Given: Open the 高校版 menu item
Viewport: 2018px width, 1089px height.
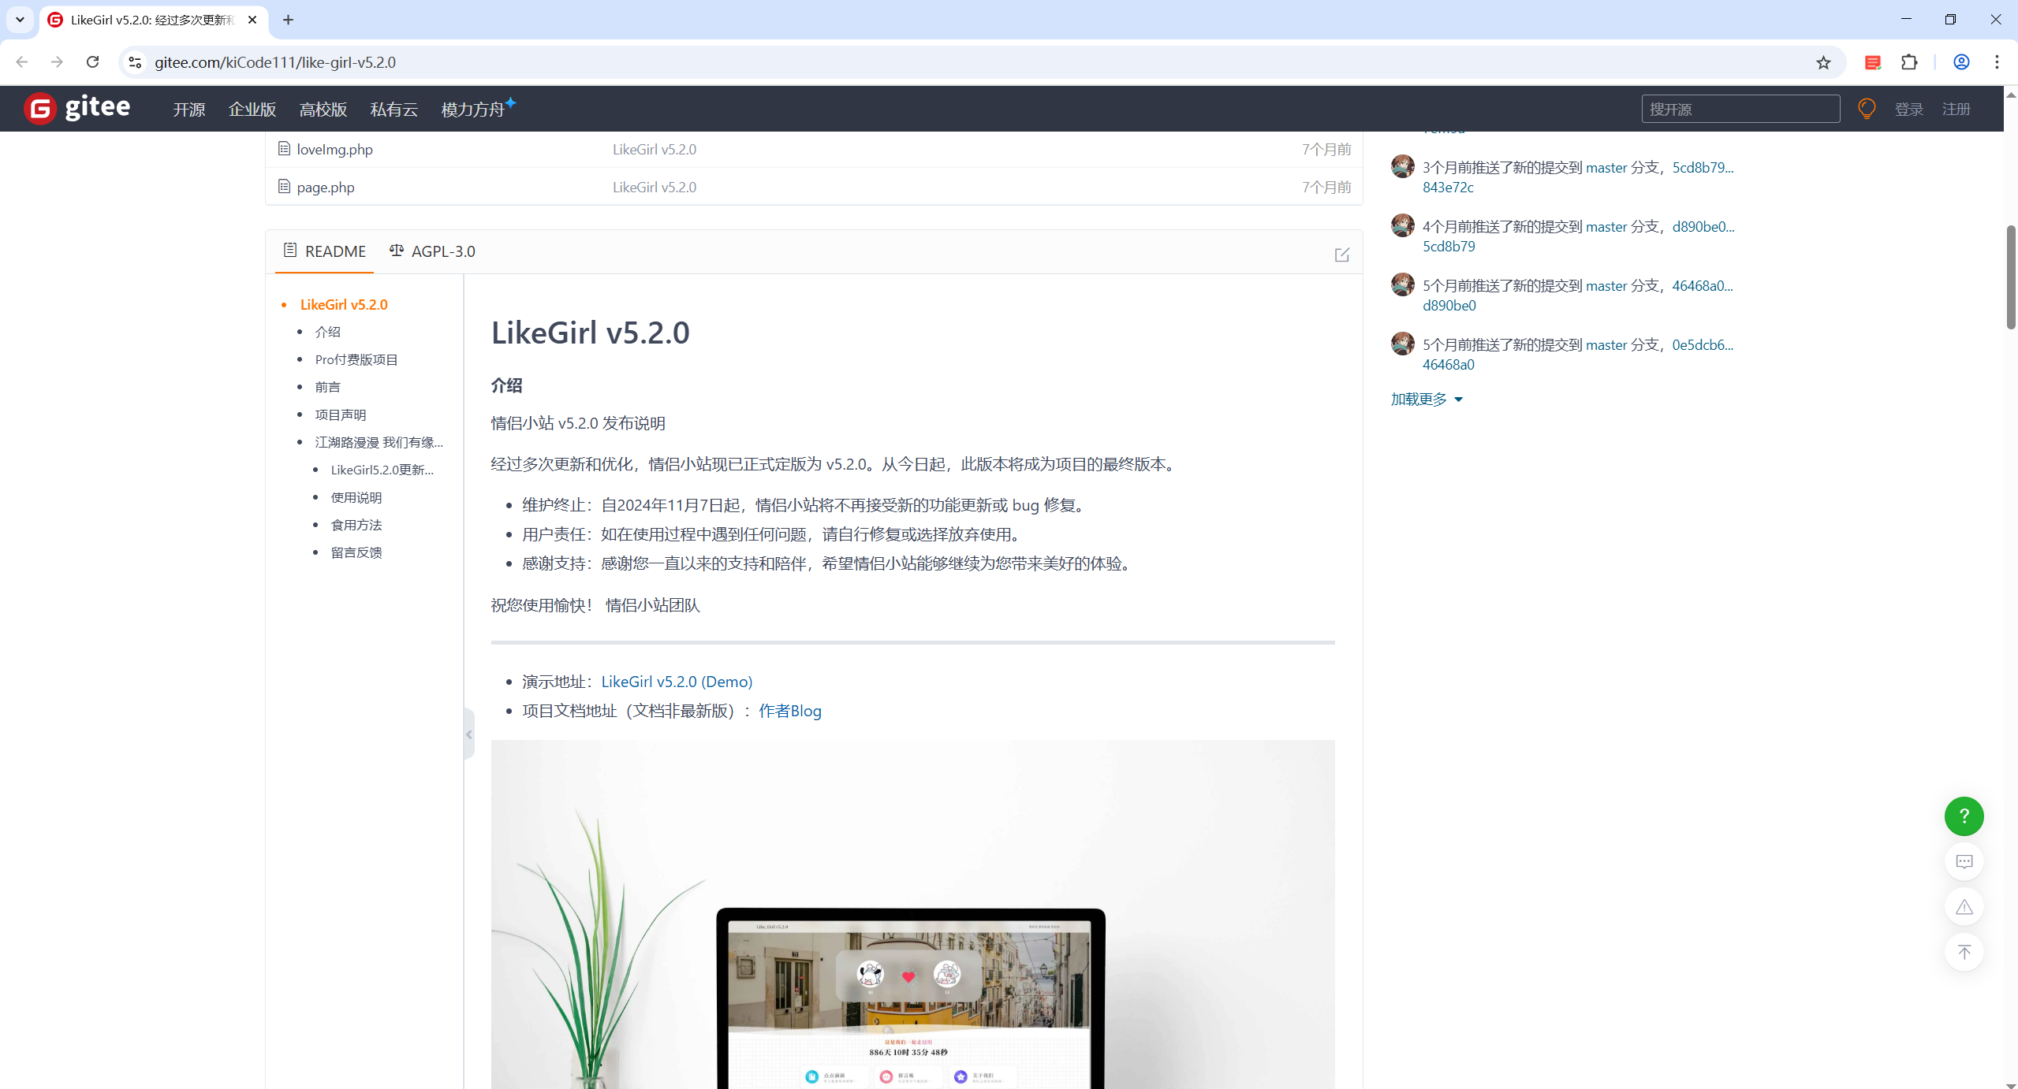Looking at the screenshot, I should click(x=323, y=109).
